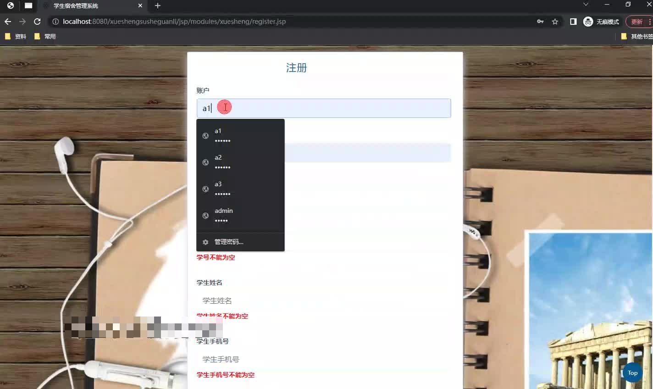Screen dimensions: 653x389
Task: Restore down the browser window
Action: (x=628, y=5)
